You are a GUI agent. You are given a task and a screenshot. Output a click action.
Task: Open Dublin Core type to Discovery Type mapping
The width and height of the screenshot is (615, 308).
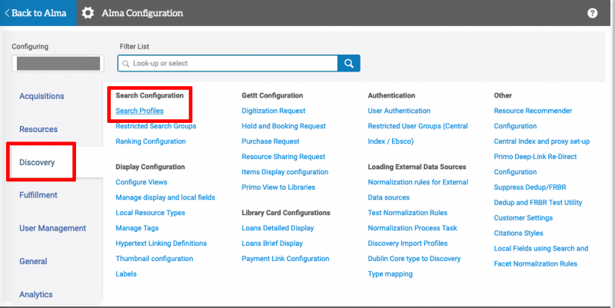click(x=414, y=266)
